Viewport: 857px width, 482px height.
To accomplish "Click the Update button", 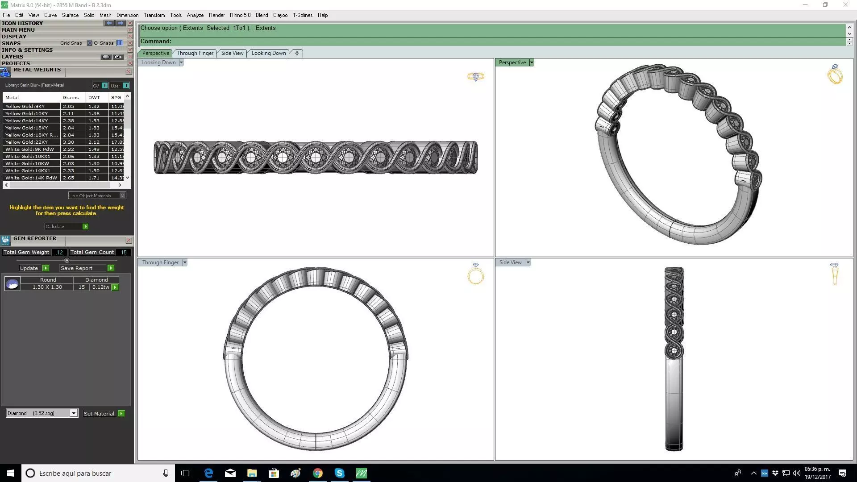I will 34,268.
